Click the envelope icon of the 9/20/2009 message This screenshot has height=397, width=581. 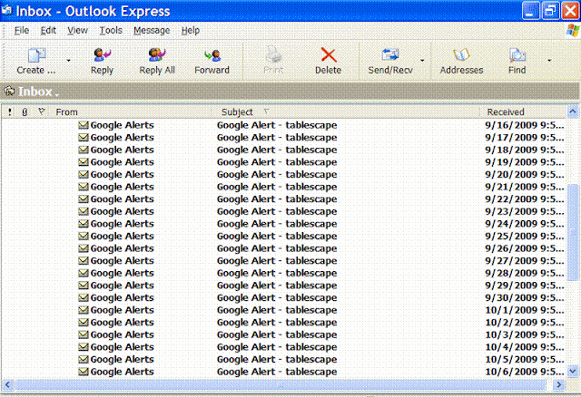pyautogui.click(x=84, y=174)
